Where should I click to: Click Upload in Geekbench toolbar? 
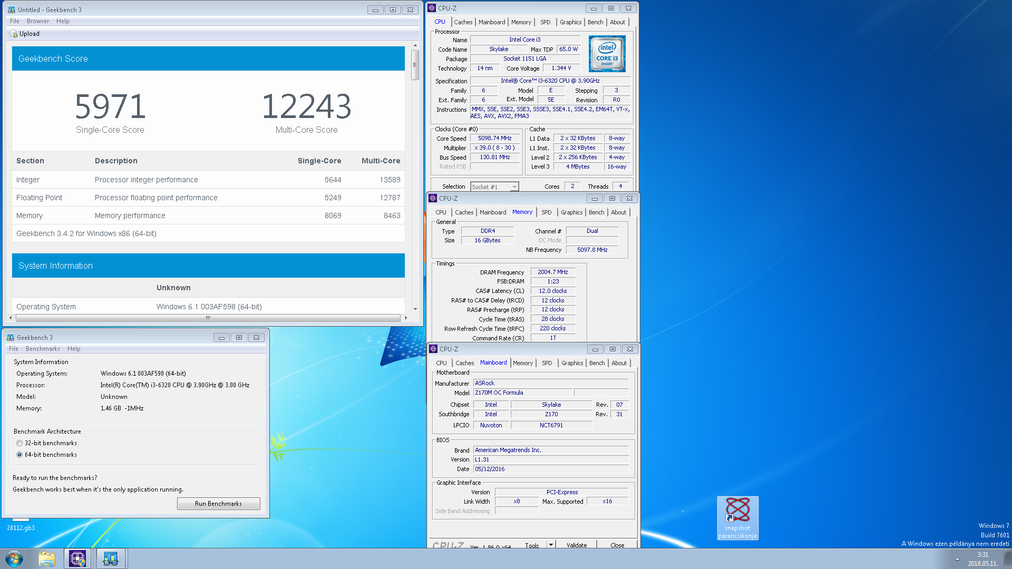pyautogui.click(x=25, y=34)
